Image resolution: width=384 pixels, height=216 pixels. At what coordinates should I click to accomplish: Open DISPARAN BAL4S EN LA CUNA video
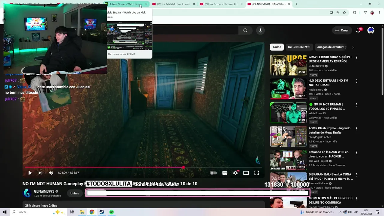(288, 182)
